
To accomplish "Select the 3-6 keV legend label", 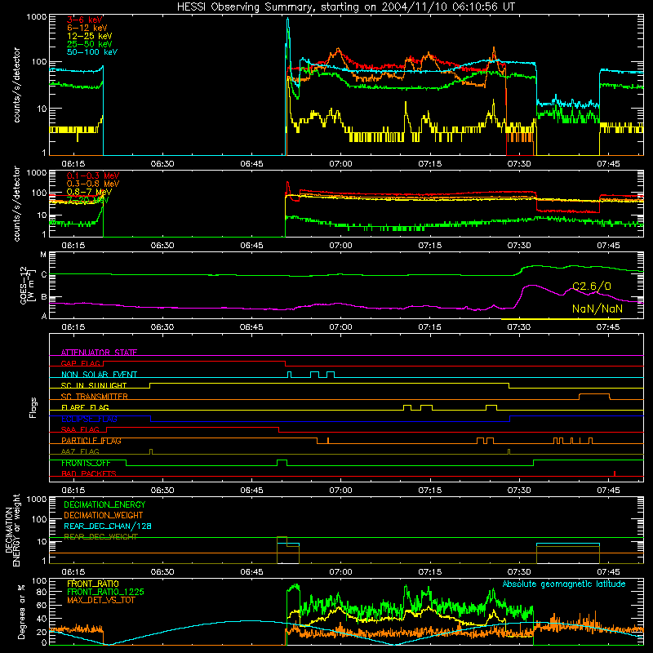I will (x=85, y=20).
